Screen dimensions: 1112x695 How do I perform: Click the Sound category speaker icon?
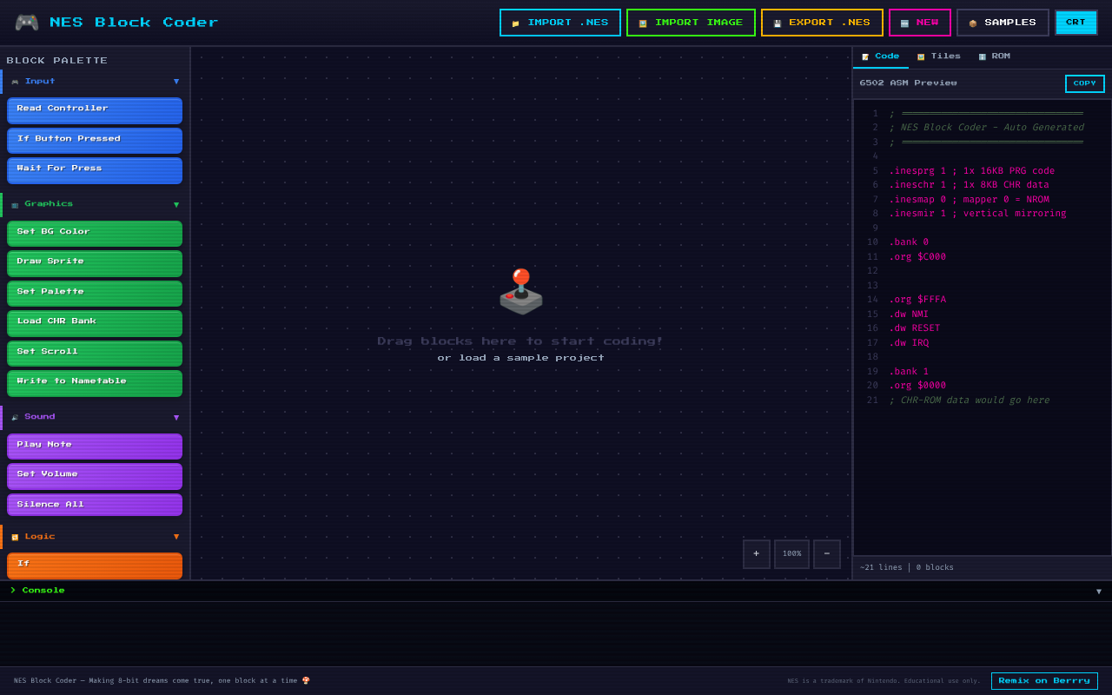15,418
